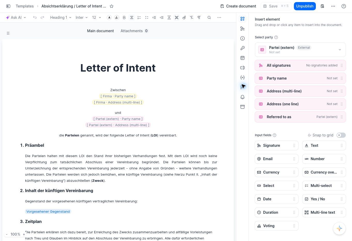This screenshot has height=241, width=352.
Task: Go to Templates breadcrumb
Action: [x=25, y=6]
